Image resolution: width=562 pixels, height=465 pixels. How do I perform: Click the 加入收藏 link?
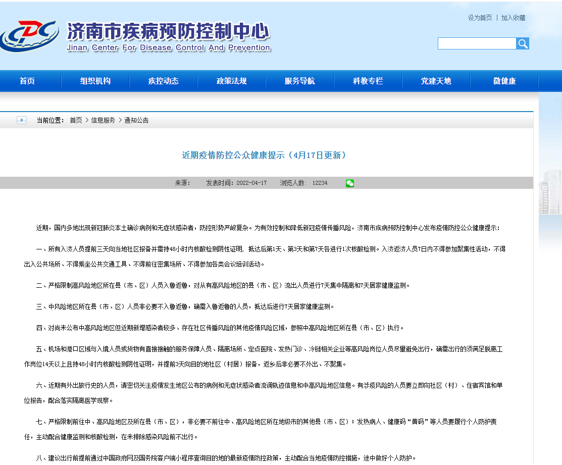point(513,18)
